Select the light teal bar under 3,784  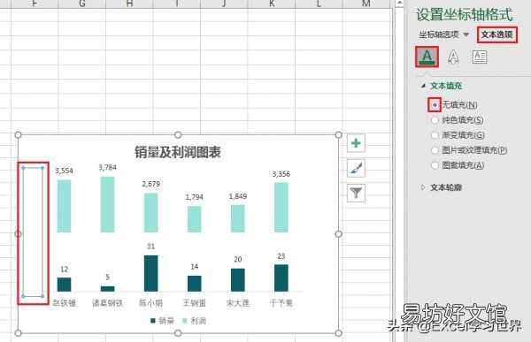pyautogui.click(x=107, y=204)
